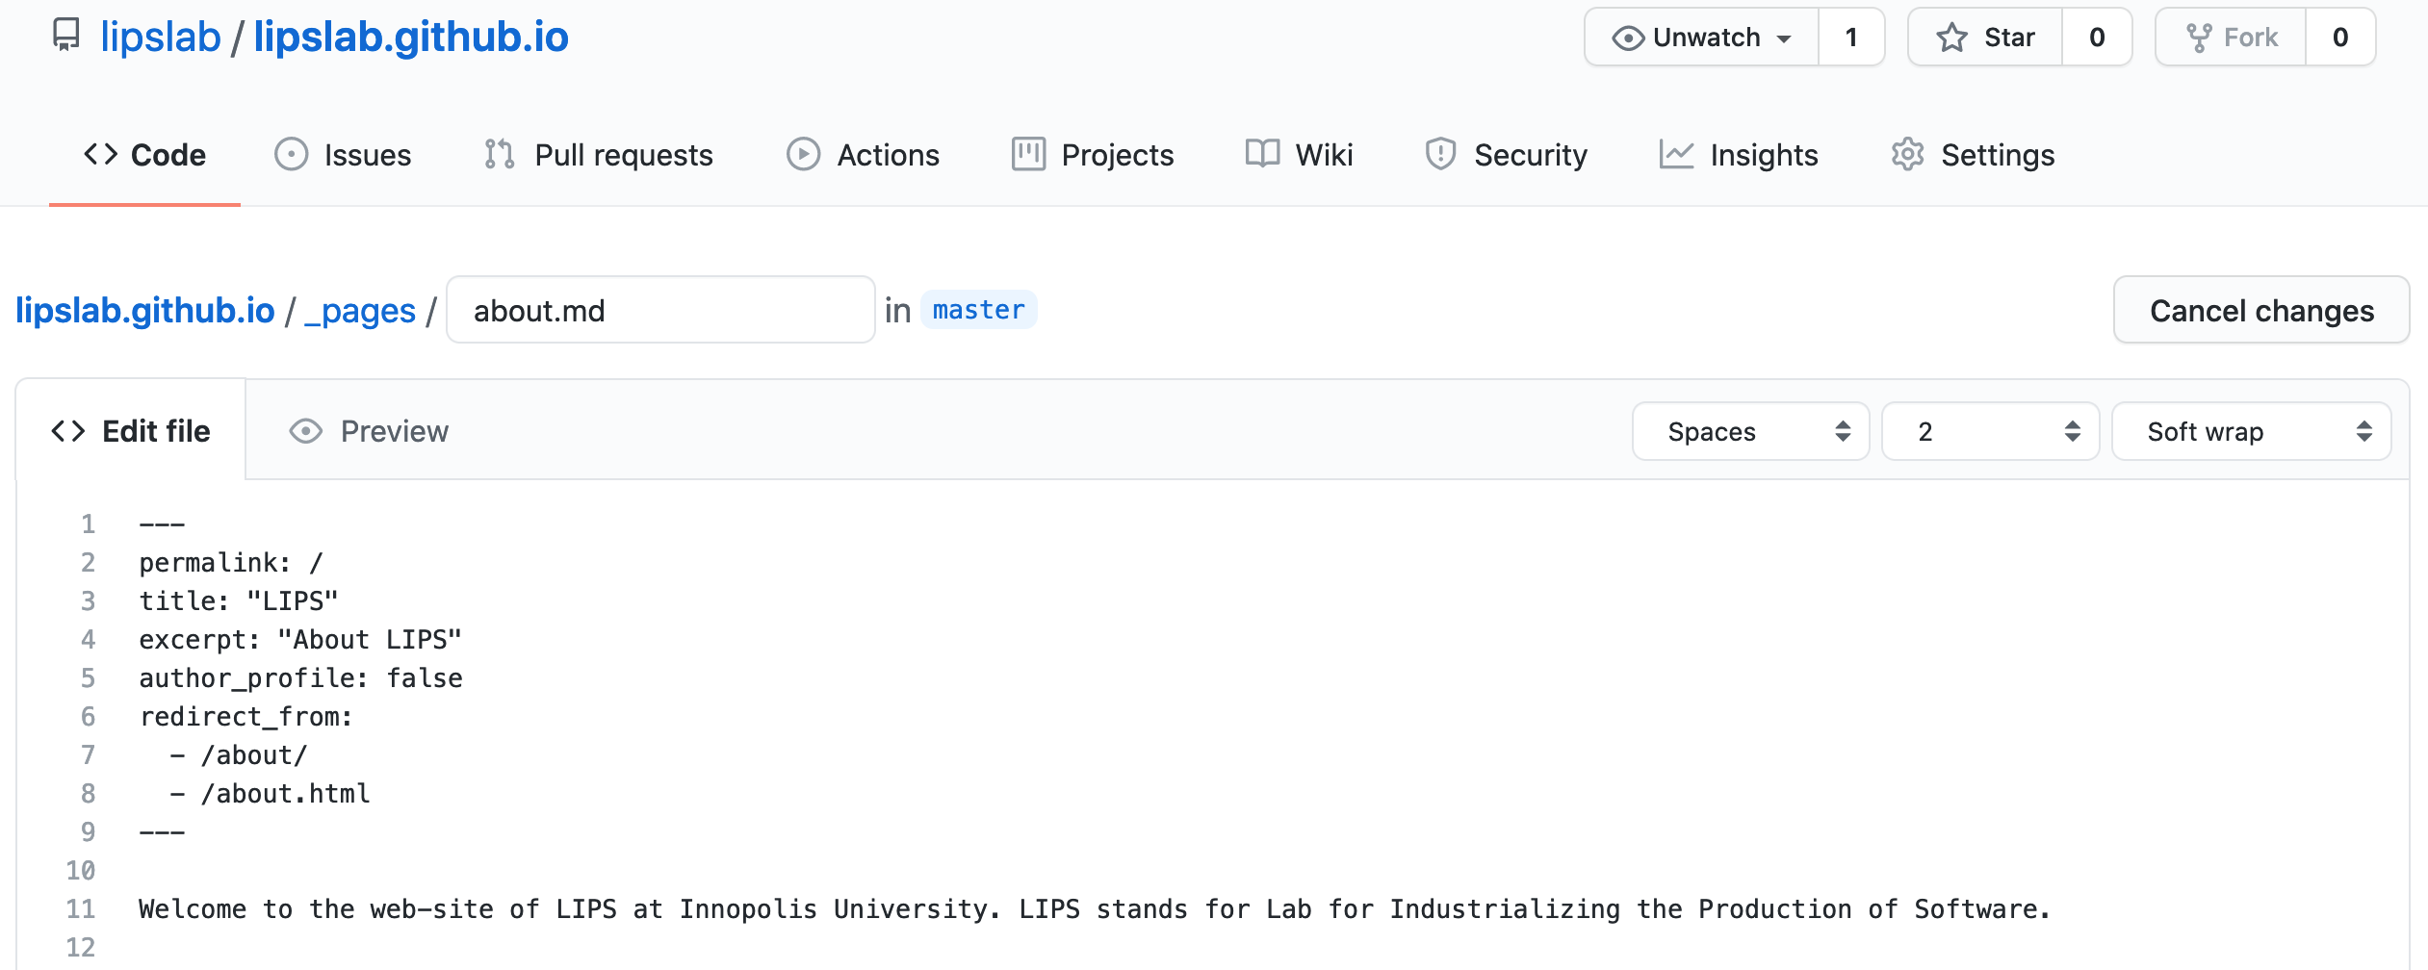Click the Pull requests branch icon
This screenshot has height=970, width=2428.
[x=500, y=154]
